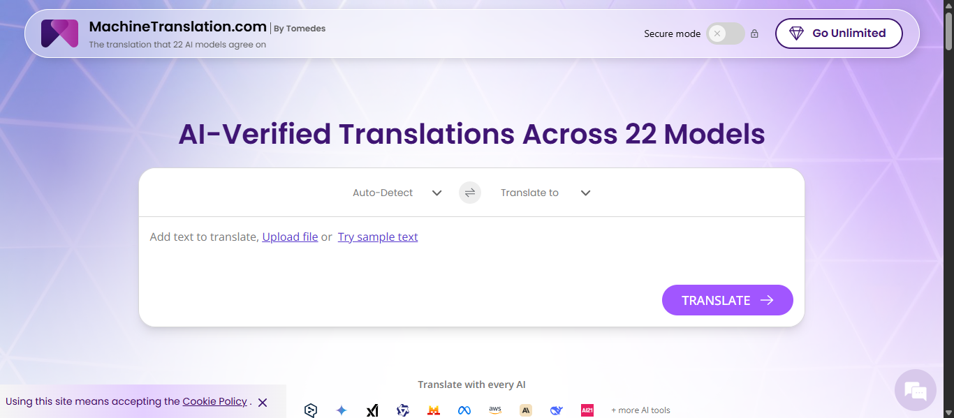Click the swap languages arrows icon
Viewport: 954px width, 418px height.
pos(469,193)
